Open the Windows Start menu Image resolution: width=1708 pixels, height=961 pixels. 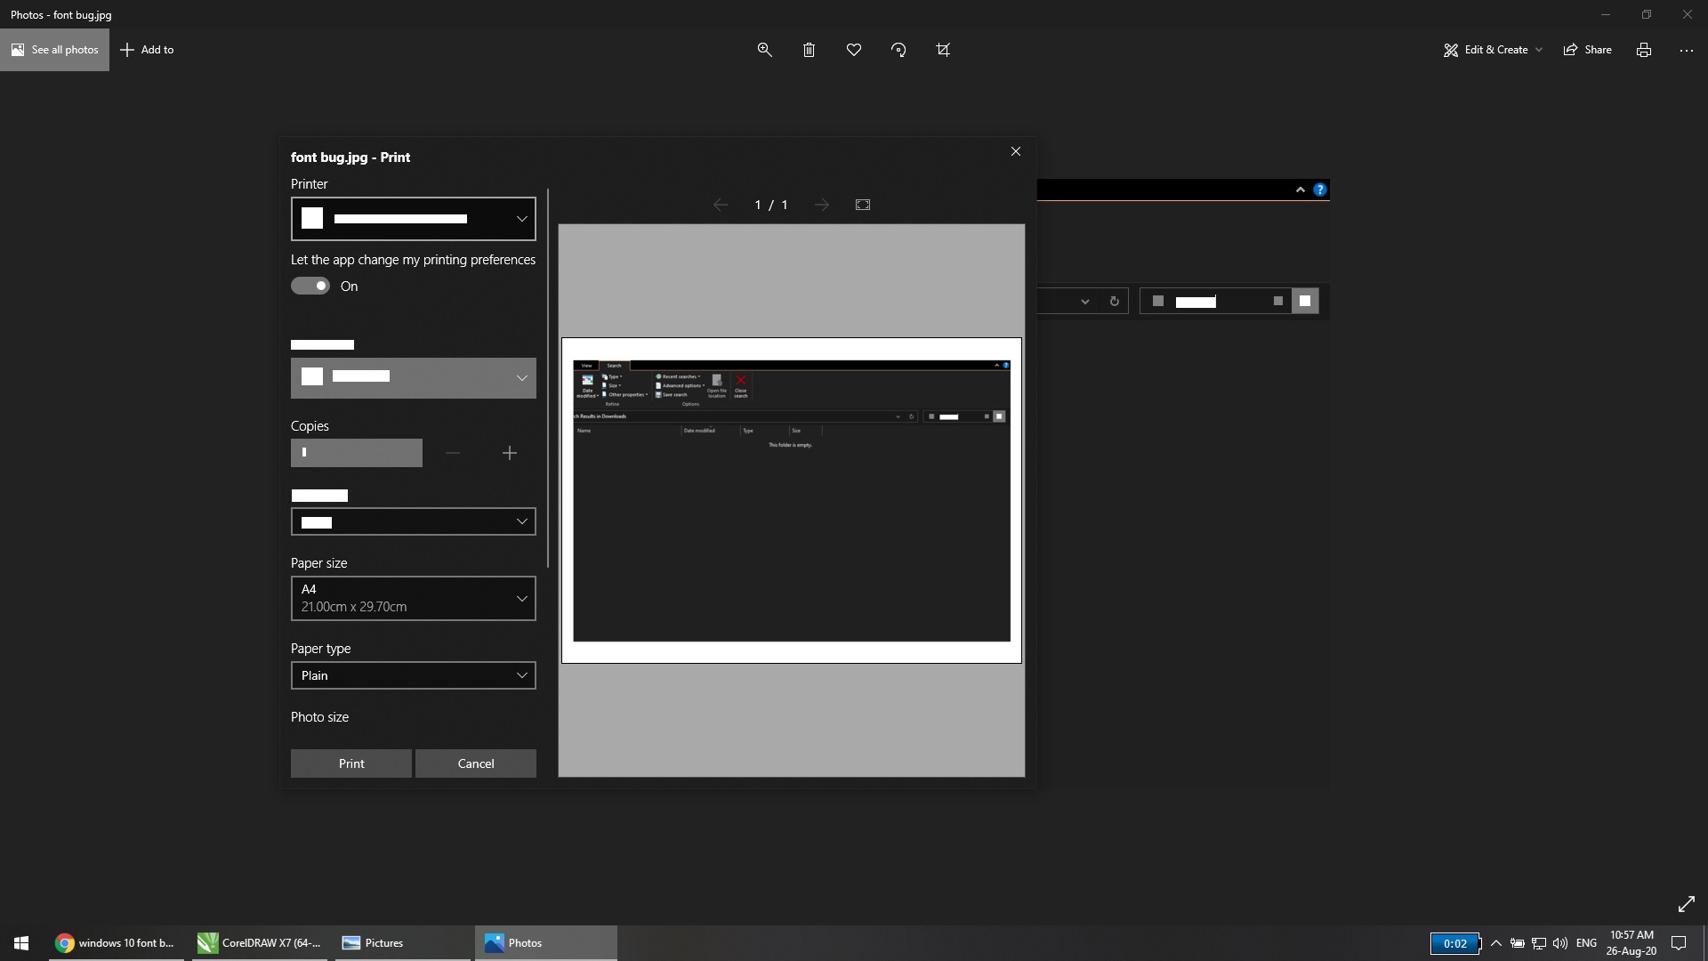click(x=21, y=943)
